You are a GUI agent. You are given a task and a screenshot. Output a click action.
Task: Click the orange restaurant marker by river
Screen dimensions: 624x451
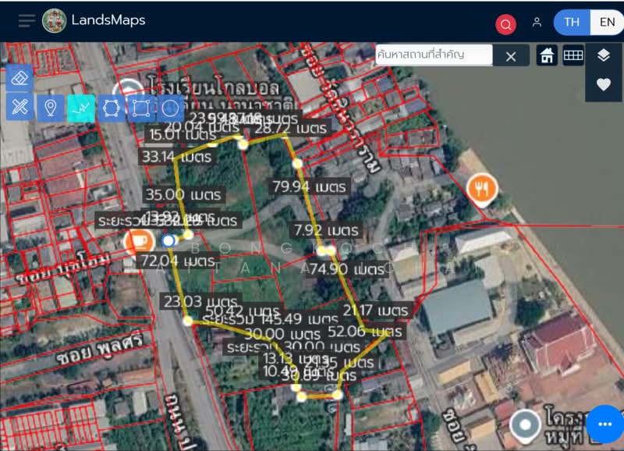(x=482, y=189)
